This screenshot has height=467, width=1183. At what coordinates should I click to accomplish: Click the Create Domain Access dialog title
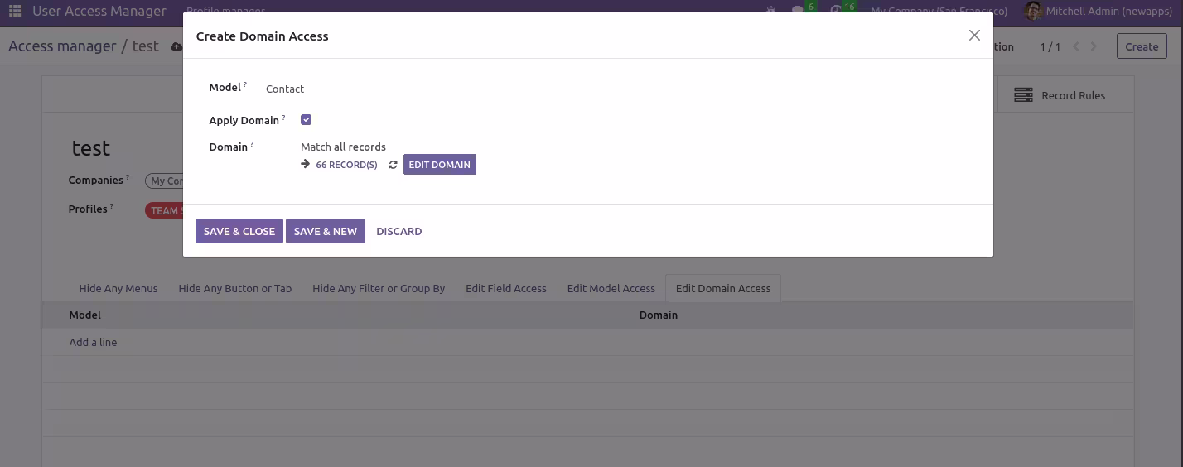[263, 36]
